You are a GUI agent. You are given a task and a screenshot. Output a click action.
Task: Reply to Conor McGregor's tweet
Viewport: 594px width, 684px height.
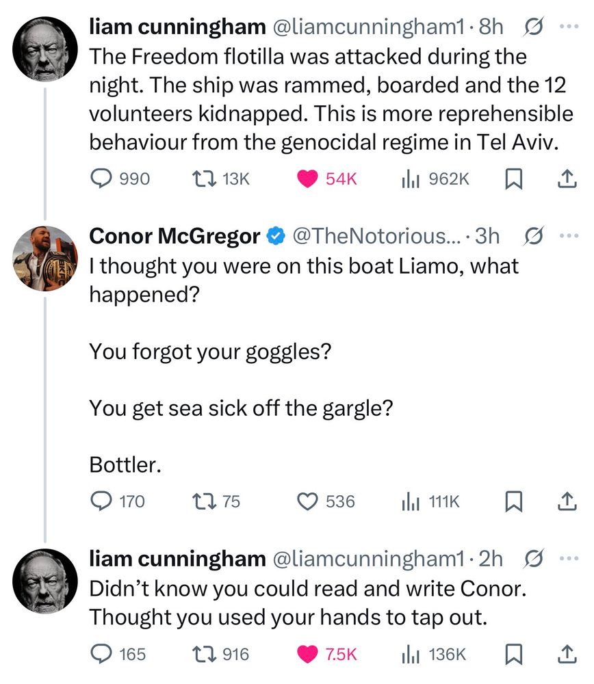click(x=101, y=501)
